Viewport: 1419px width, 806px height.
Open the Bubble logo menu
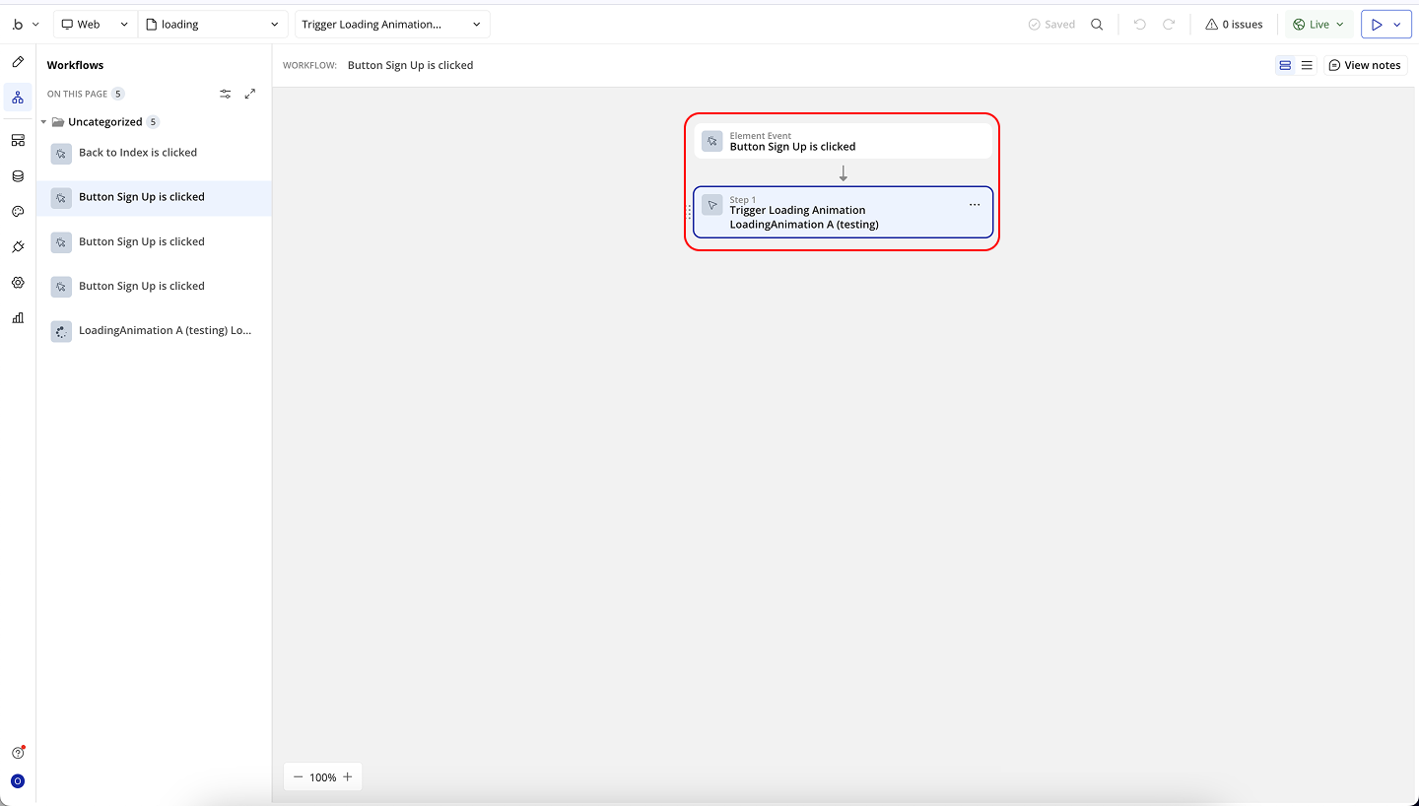[x=25, y=25]
